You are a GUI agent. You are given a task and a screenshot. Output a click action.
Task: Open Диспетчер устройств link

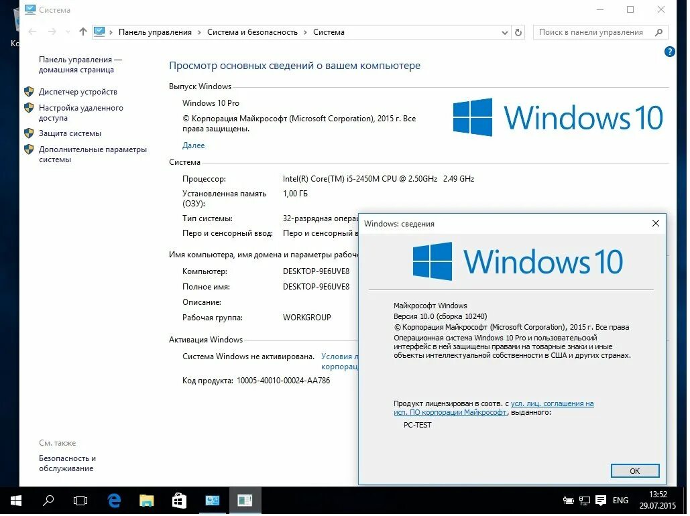coord(78,92)
